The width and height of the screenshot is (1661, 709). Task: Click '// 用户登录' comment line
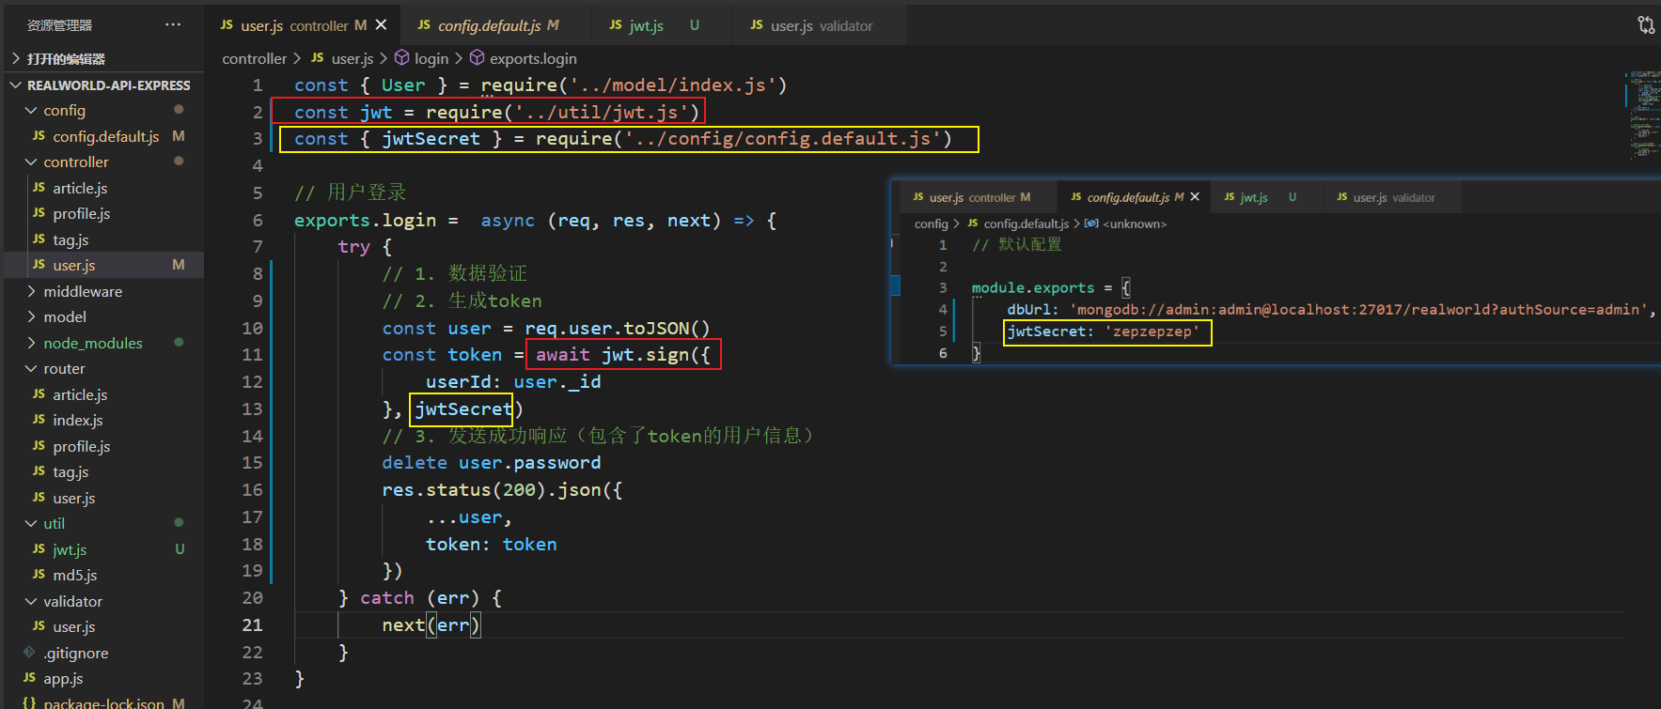(350, 193)
